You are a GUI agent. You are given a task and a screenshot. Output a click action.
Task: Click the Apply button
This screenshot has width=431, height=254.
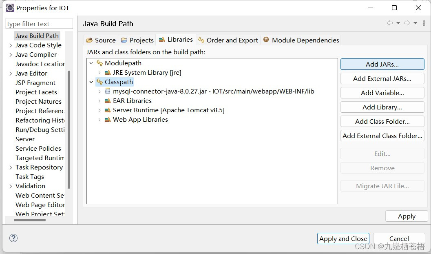click(x=407, y=216)
